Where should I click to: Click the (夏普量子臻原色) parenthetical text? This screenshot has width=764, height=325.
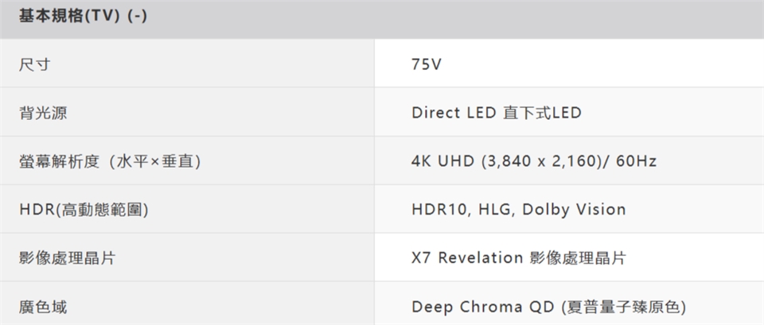[623, 307]
